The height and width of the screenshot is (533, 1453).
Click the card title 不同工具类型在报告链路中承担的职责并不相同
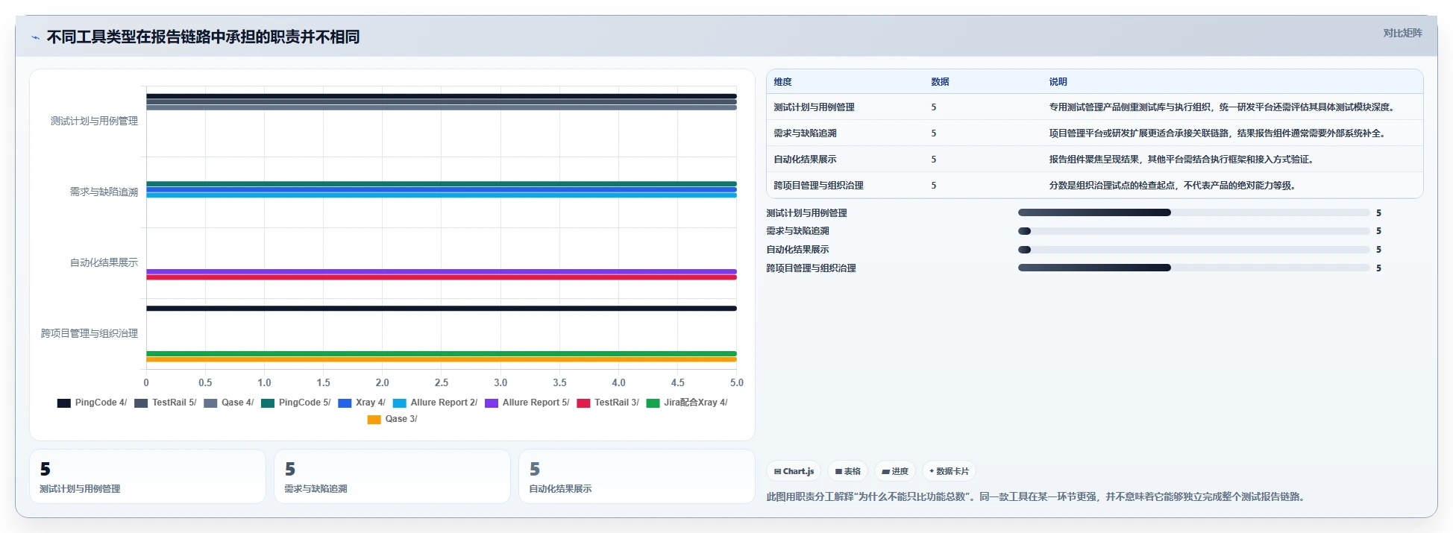(x=203, y=37)
